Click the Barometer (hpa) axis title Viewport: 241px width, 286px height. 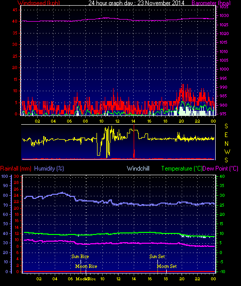(x=211, y=3)
